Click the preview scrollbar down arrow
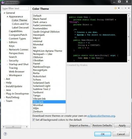 click(x=129, y=60)
